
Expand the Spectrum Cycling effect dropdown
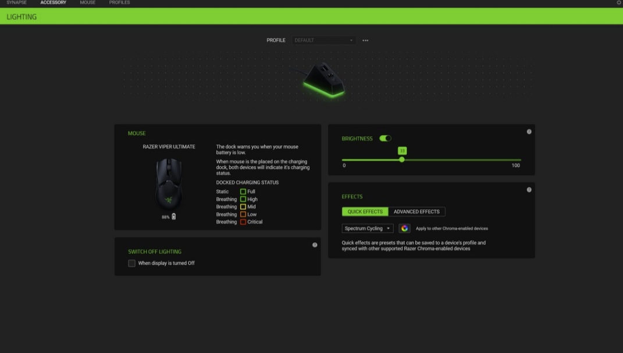coord(368,228)
